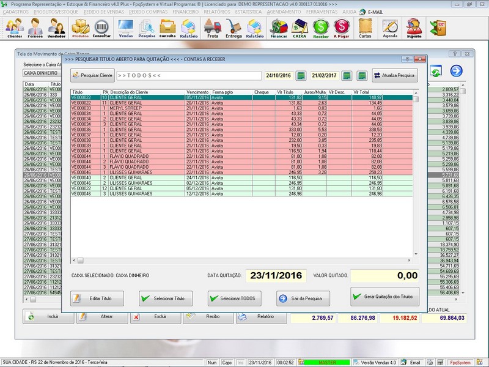Click the green Receber dollar icon

coord(321,28)
